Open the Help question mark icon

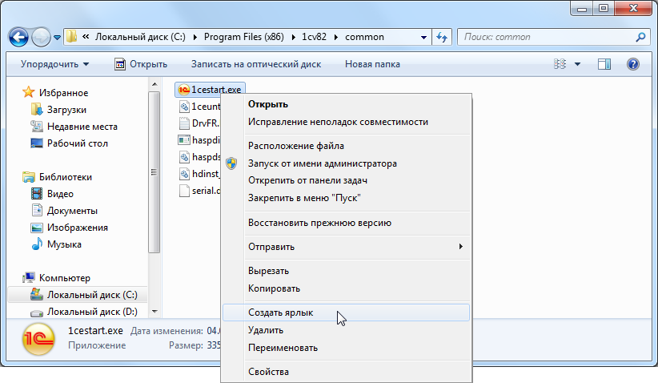pos(632,64)
